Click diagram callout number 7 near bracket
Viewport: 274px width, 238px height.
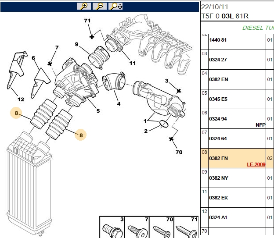(x=57, y=47)
